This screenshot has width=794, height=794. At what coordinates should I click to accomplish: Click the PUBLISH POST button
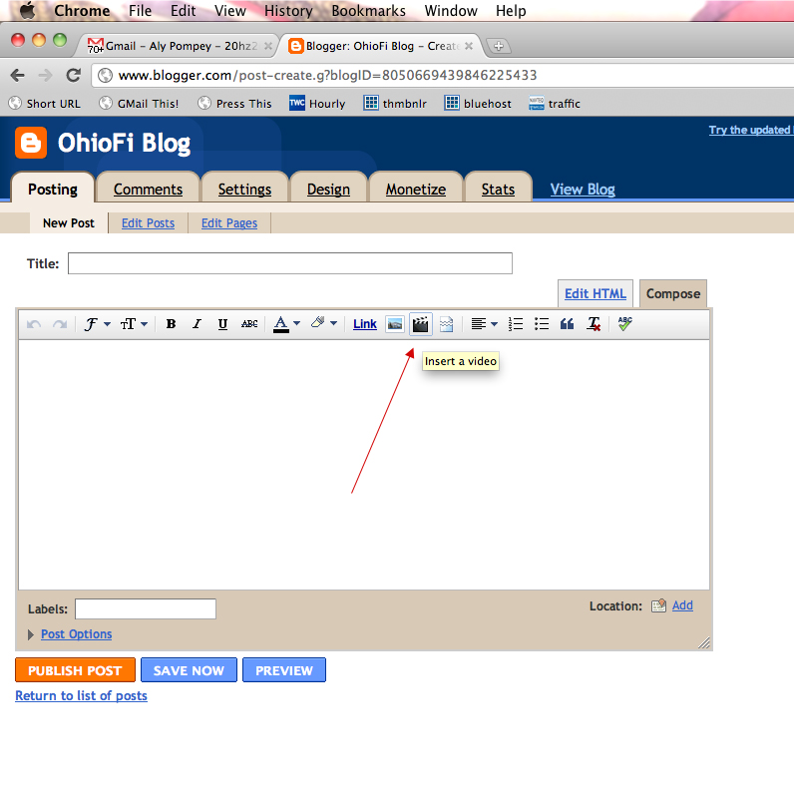pyautogui.click(x=75, y=670)
